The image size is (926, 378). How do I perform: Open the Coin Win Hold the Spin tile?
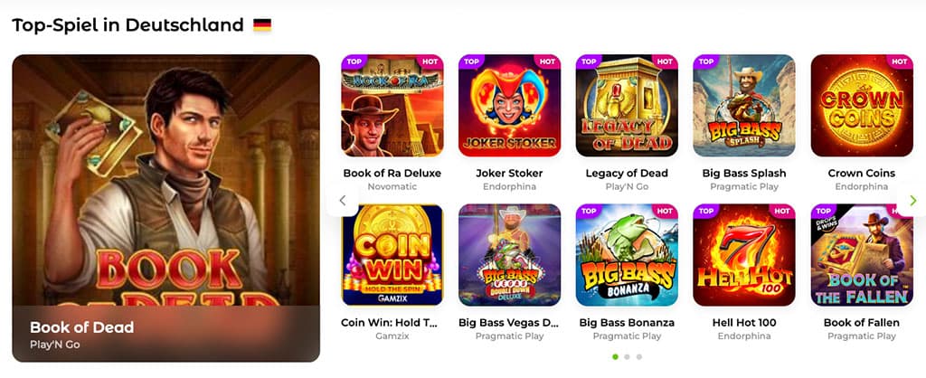(392, 255)
